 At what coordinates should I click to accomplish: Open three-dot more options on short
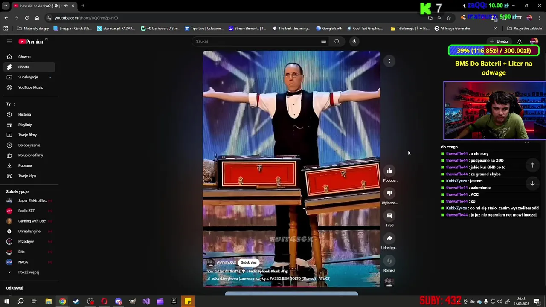(389, 61)
